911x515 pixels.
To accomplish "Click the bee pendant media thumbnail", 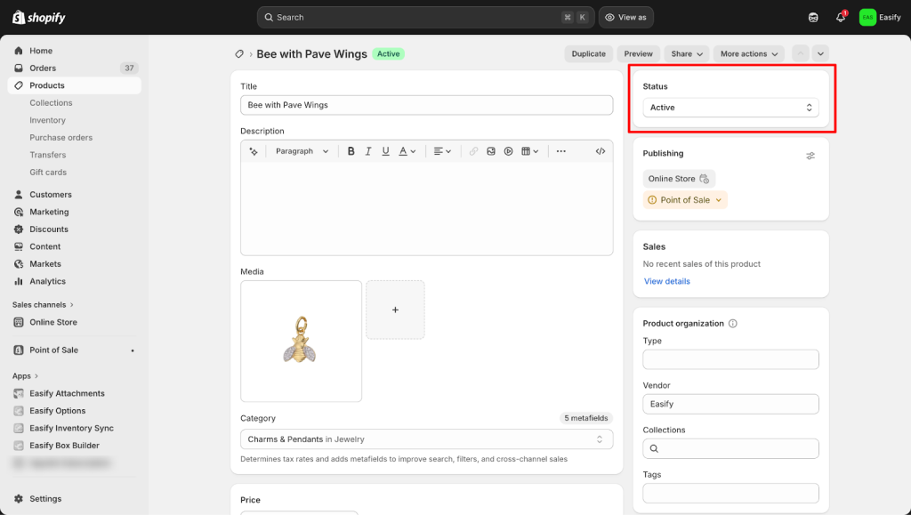I will [301, 341].
